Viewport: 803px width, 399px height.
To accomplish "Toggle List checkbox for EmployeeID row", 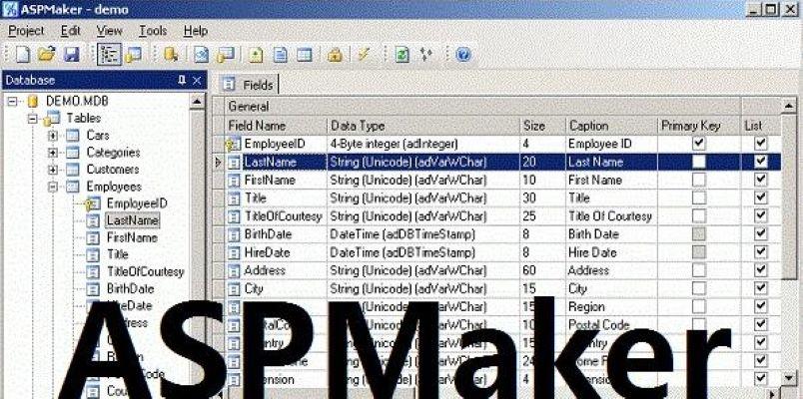I will click(x=761, y=144).
